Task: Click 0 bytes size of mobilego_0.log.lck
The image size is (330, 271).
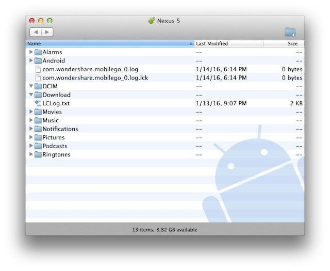Action: (292, 78)
